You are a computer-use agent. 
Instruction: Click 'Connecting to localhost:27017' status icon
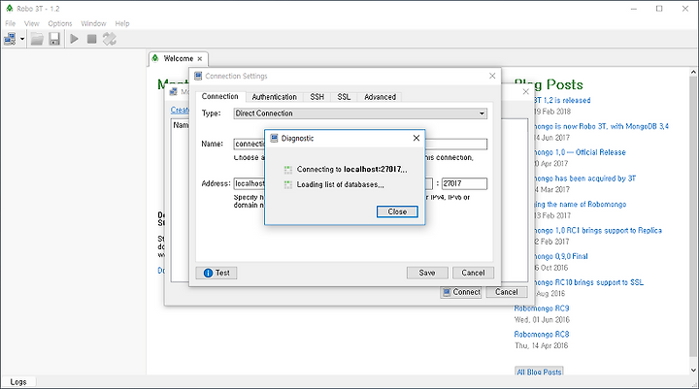pos(288,170)
